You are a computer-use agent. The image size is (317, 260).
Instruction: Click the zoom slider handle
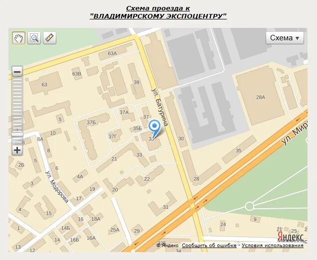point(17,135)
